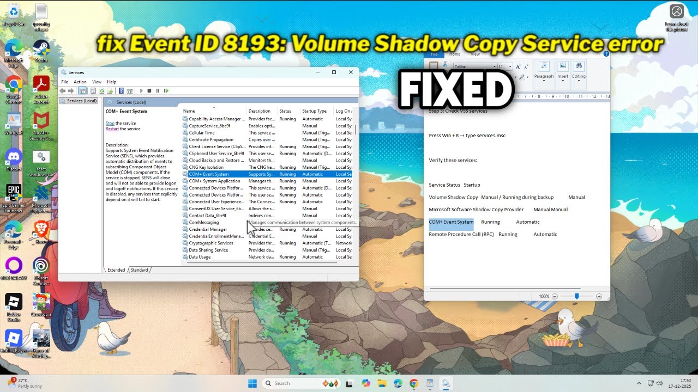Open Google Chrome from taskbar
The height and width of the screenshot is (392, 698).
(413, 383)
